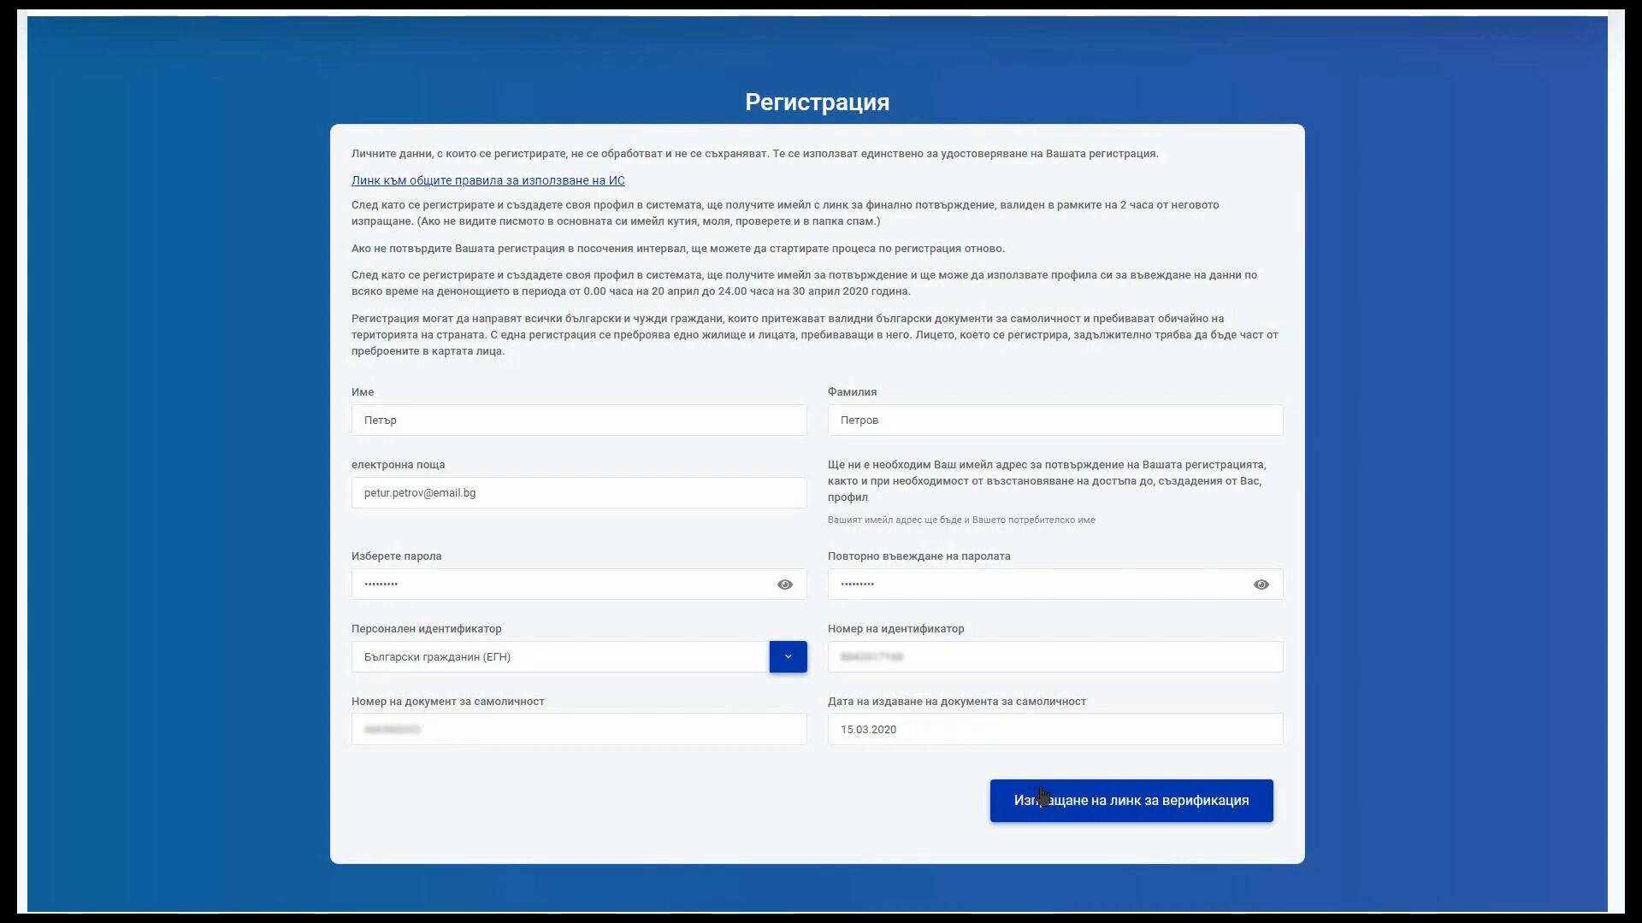Show password in Изберете парола field
The height and width of the screenshot is (923, 1642).
pyautogui.click(x=784, y=585)
